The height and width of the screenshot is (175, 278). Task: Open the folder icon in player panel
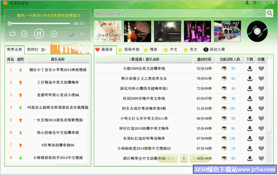[x=83, y=34]
